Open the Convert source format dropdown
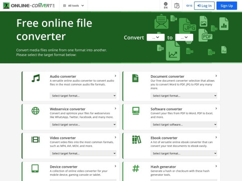Image resolution: width=242 pixels, height=181 pixels. (x=155, y=37)
